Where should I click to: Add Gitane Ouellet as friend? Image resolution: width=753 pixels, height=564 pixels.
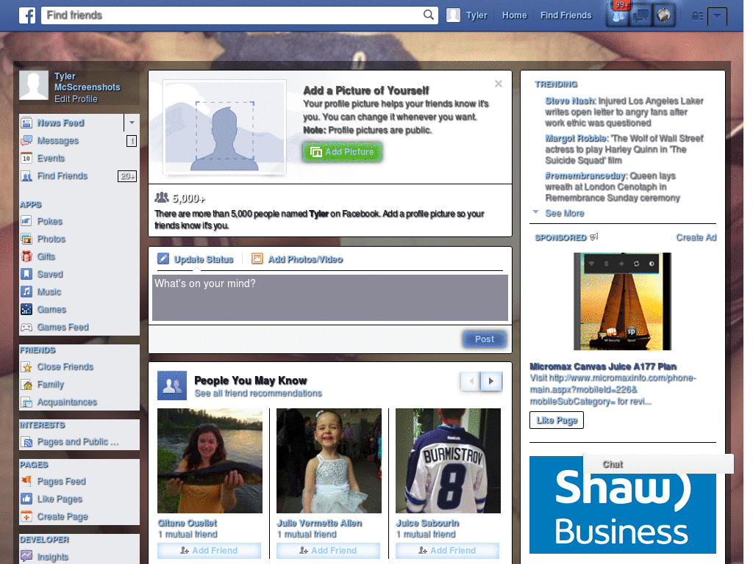(x=209, y=551)
